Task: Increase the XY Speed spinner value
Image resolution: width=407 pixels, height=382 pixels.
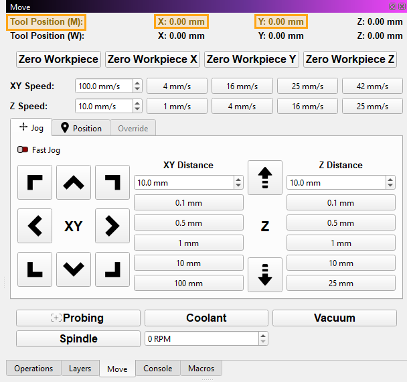Action: coord(137,83)
